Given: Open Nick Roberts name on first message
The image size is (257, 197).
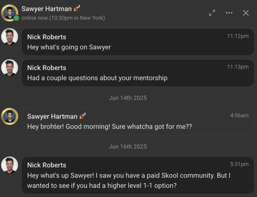Looking at the screenshot, I should pyautogui.click(x=46, y=37).
